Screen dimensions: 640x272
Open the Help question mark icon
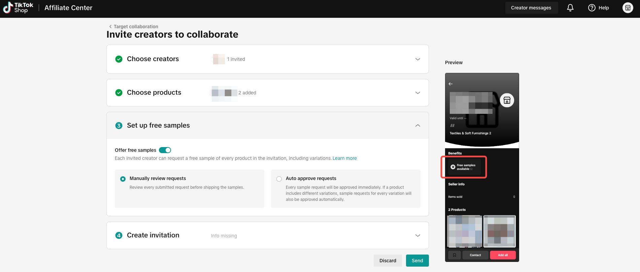pos(592,8)
